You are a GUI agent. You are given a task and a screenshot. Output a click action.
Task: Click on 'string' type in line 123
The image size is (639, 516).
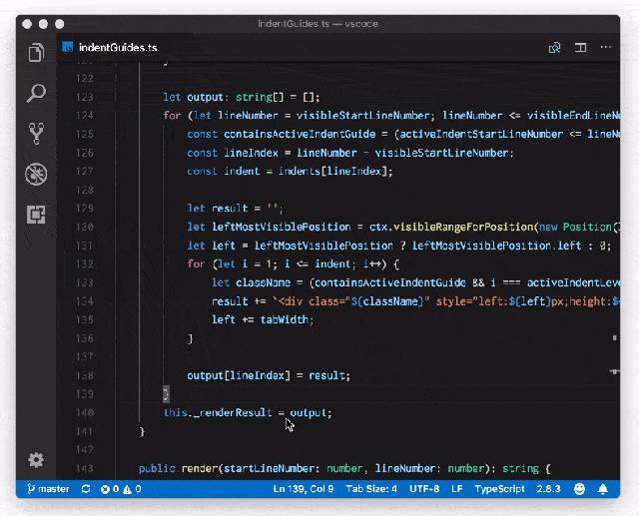pos(254,97)
